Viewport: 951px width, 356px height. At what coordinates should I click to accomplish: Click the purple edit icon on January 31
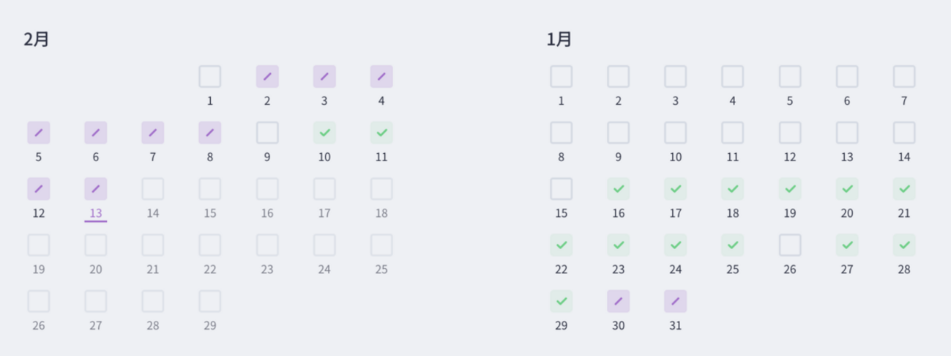pos(676,301)
